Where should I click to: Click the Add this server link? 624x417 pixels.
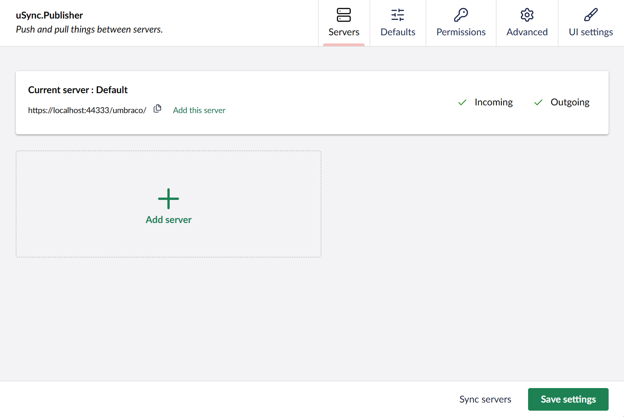click(x=199, y=110)
